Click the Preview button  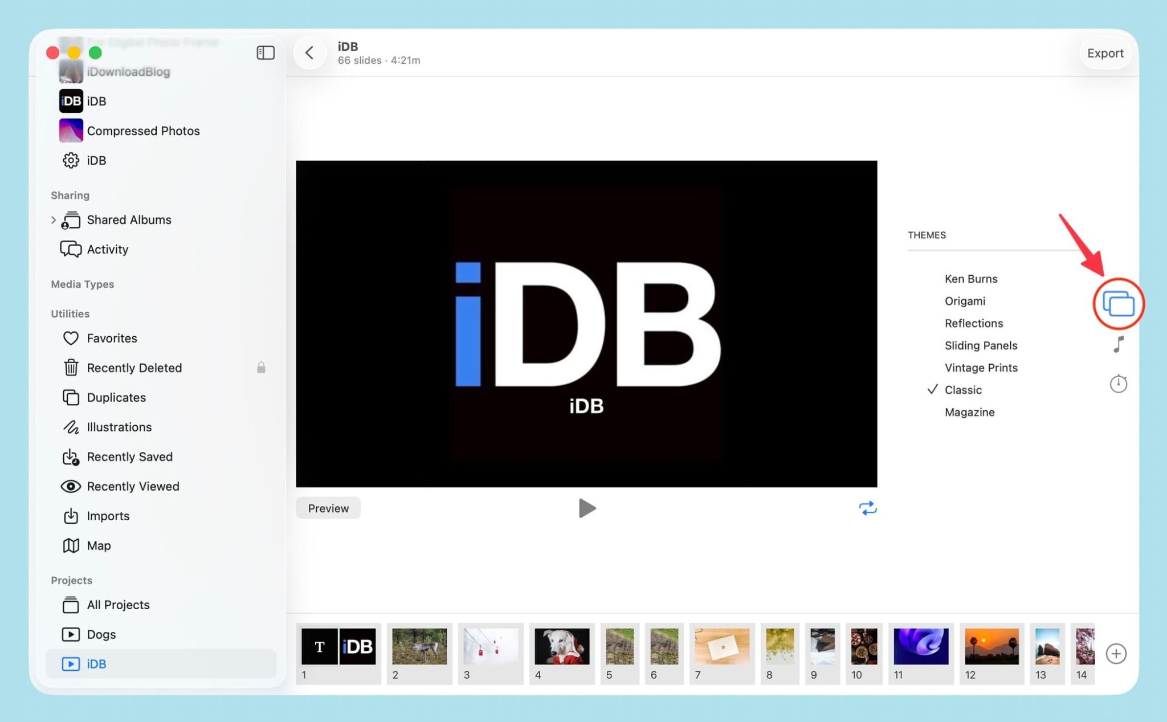click(328, 508)
